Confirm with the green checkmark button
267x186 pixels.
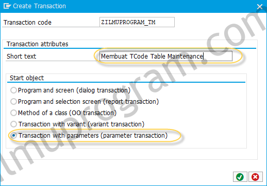pos(240,177)
